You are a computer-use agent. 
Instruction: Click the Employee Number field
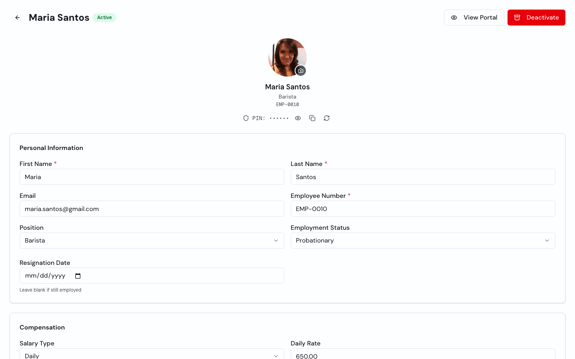coord(423,209)
